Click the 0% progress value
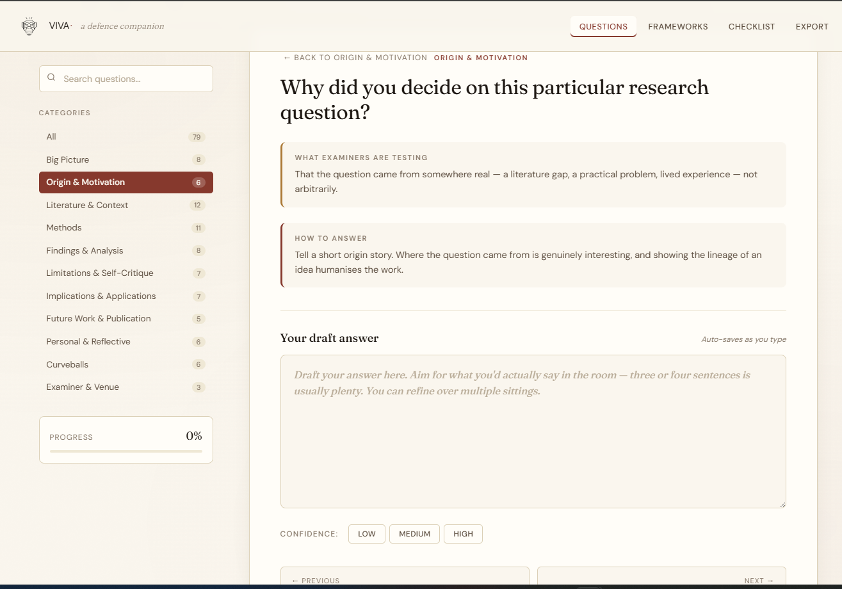The height and width of the screenshot is (589, 842). tap(194, 436)
